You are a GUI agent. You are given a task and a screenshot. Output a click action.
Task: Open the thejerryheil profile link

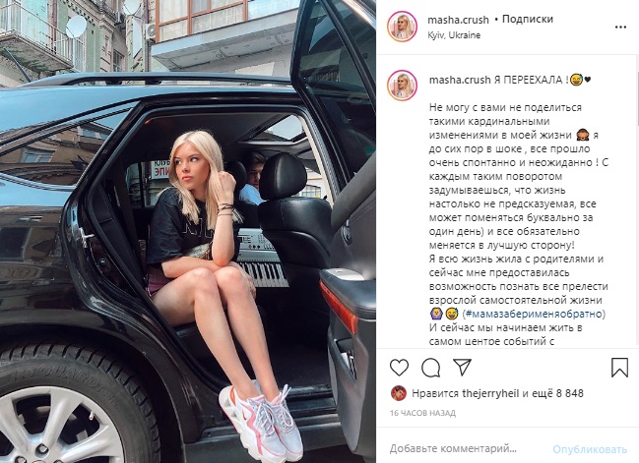(x=490, y=394)
